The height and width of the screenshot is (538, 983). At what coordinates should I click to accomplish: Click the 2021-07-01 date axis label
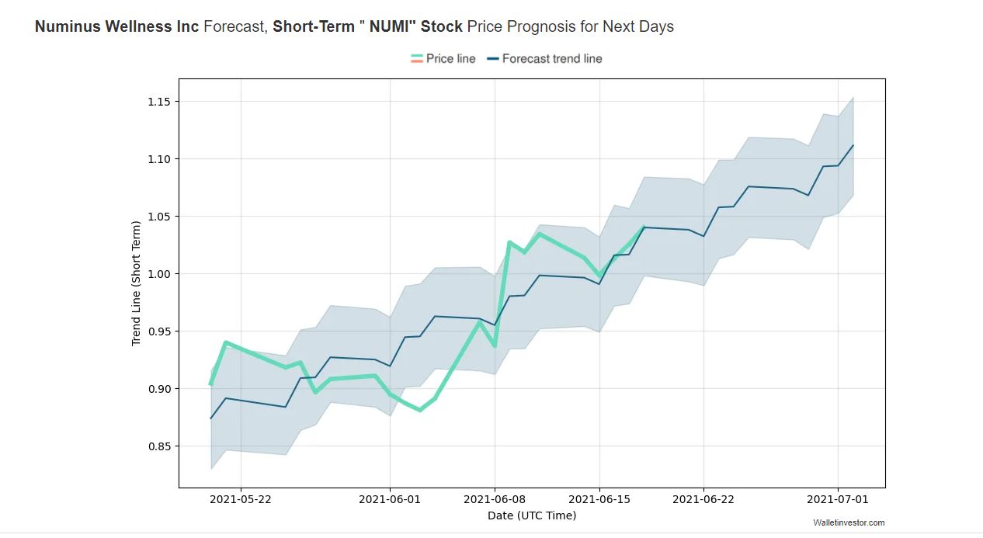[x=838, y=499]
